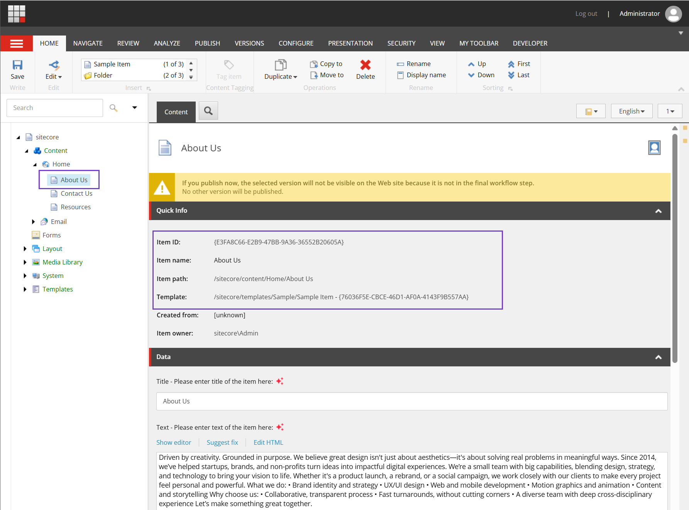Rename the selected item
The width and height of the screenshot is (689, 510).
(414, 64)
